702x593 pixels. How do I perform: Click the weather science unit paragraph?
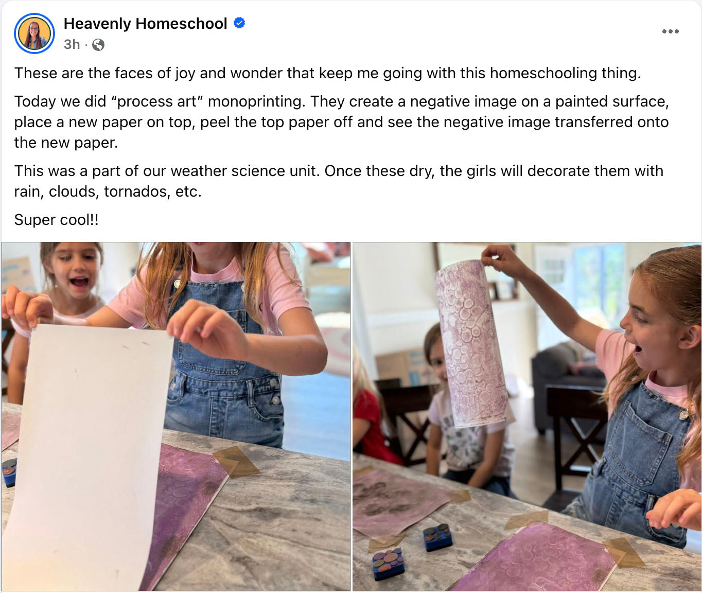tap(339, 181)
